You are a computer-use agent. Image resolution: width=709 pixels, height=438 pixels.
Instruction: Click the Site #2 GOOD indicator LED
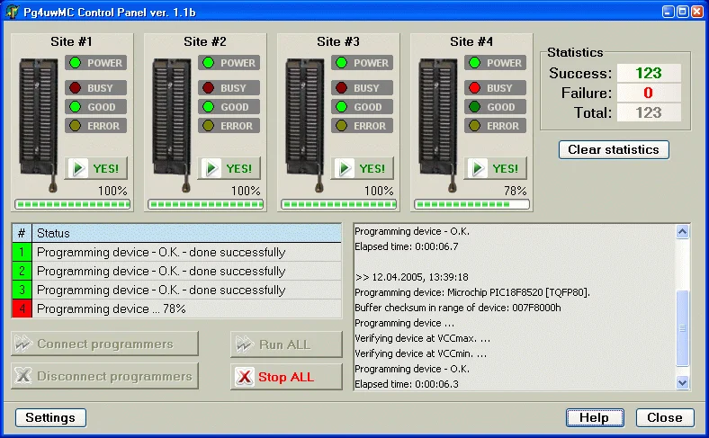pos(209,107)
